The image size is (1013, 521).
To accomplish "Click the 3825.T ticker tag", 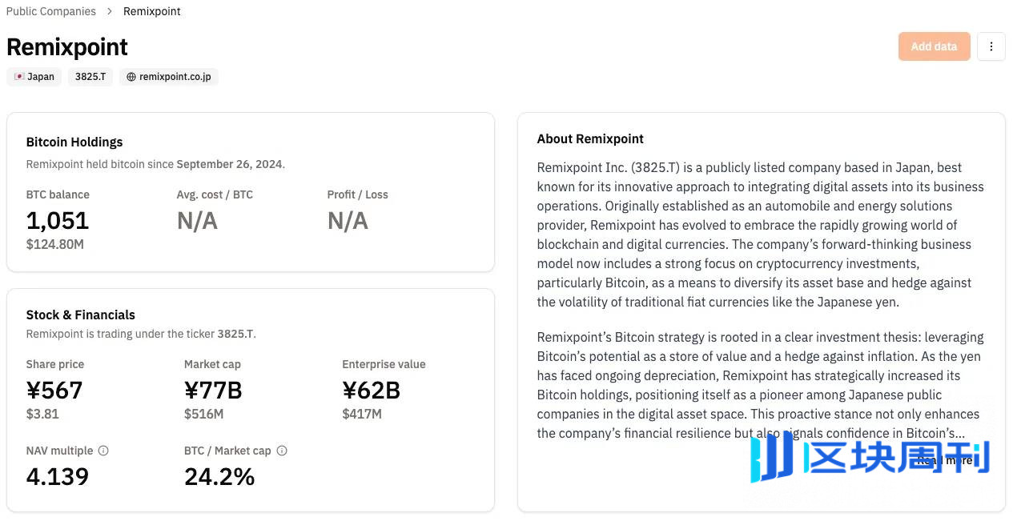I will [90, 77].
